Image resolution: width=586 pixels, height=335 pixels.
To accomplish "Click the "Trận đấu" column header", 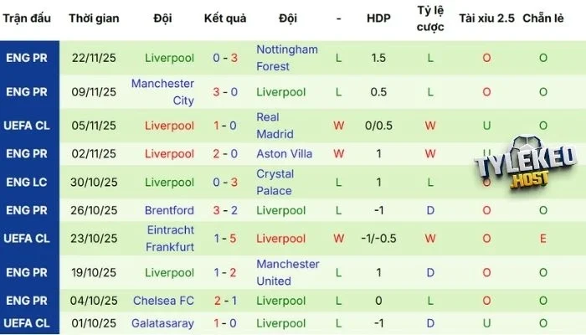I will 29,18.
